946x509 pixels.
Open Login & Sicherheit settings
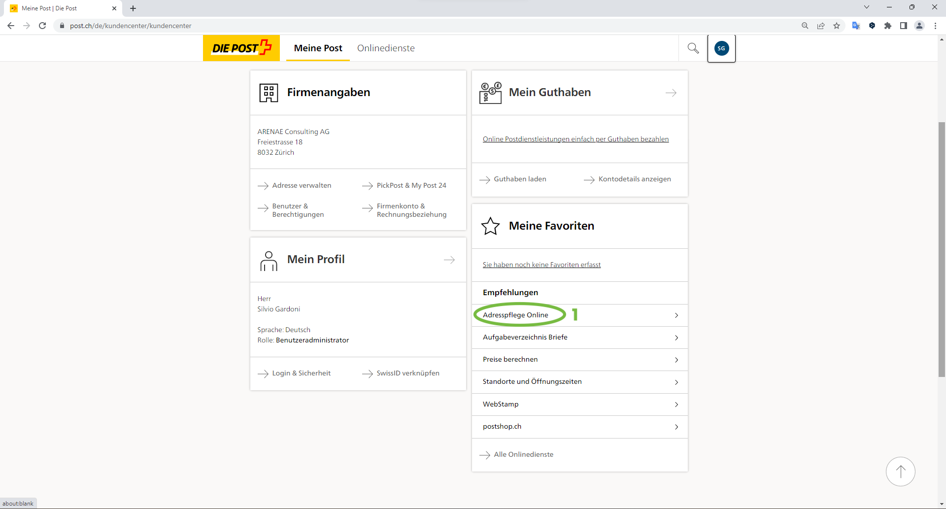coord(301,373)
